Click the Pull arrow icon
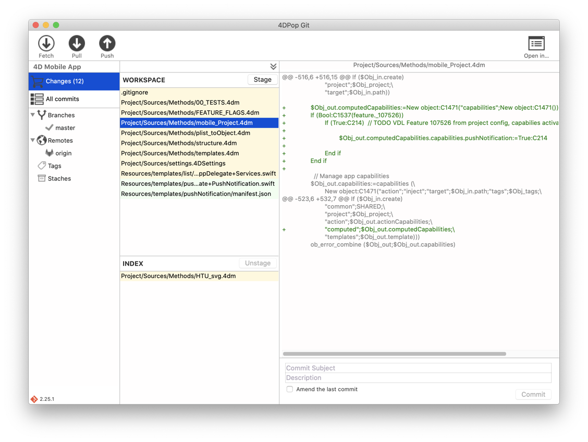 coord(77,43)
